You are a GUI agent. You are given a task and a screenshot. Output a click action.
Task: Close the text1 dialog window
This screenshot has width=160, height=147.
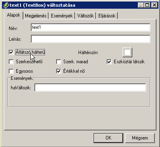(x=154, y=5)
